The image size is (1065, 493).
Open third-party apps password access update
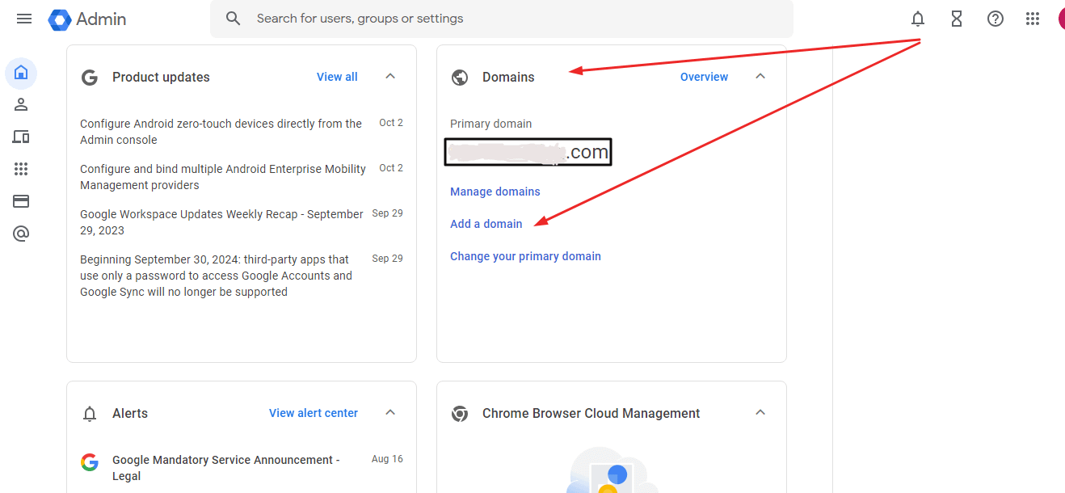[216, 276]
